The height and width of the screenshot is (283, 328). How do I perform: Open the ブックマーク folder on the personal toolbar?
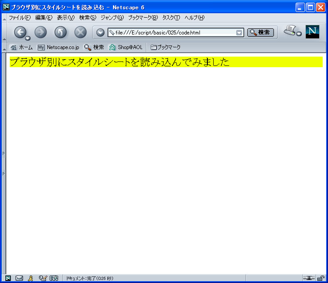click(165, 47)
